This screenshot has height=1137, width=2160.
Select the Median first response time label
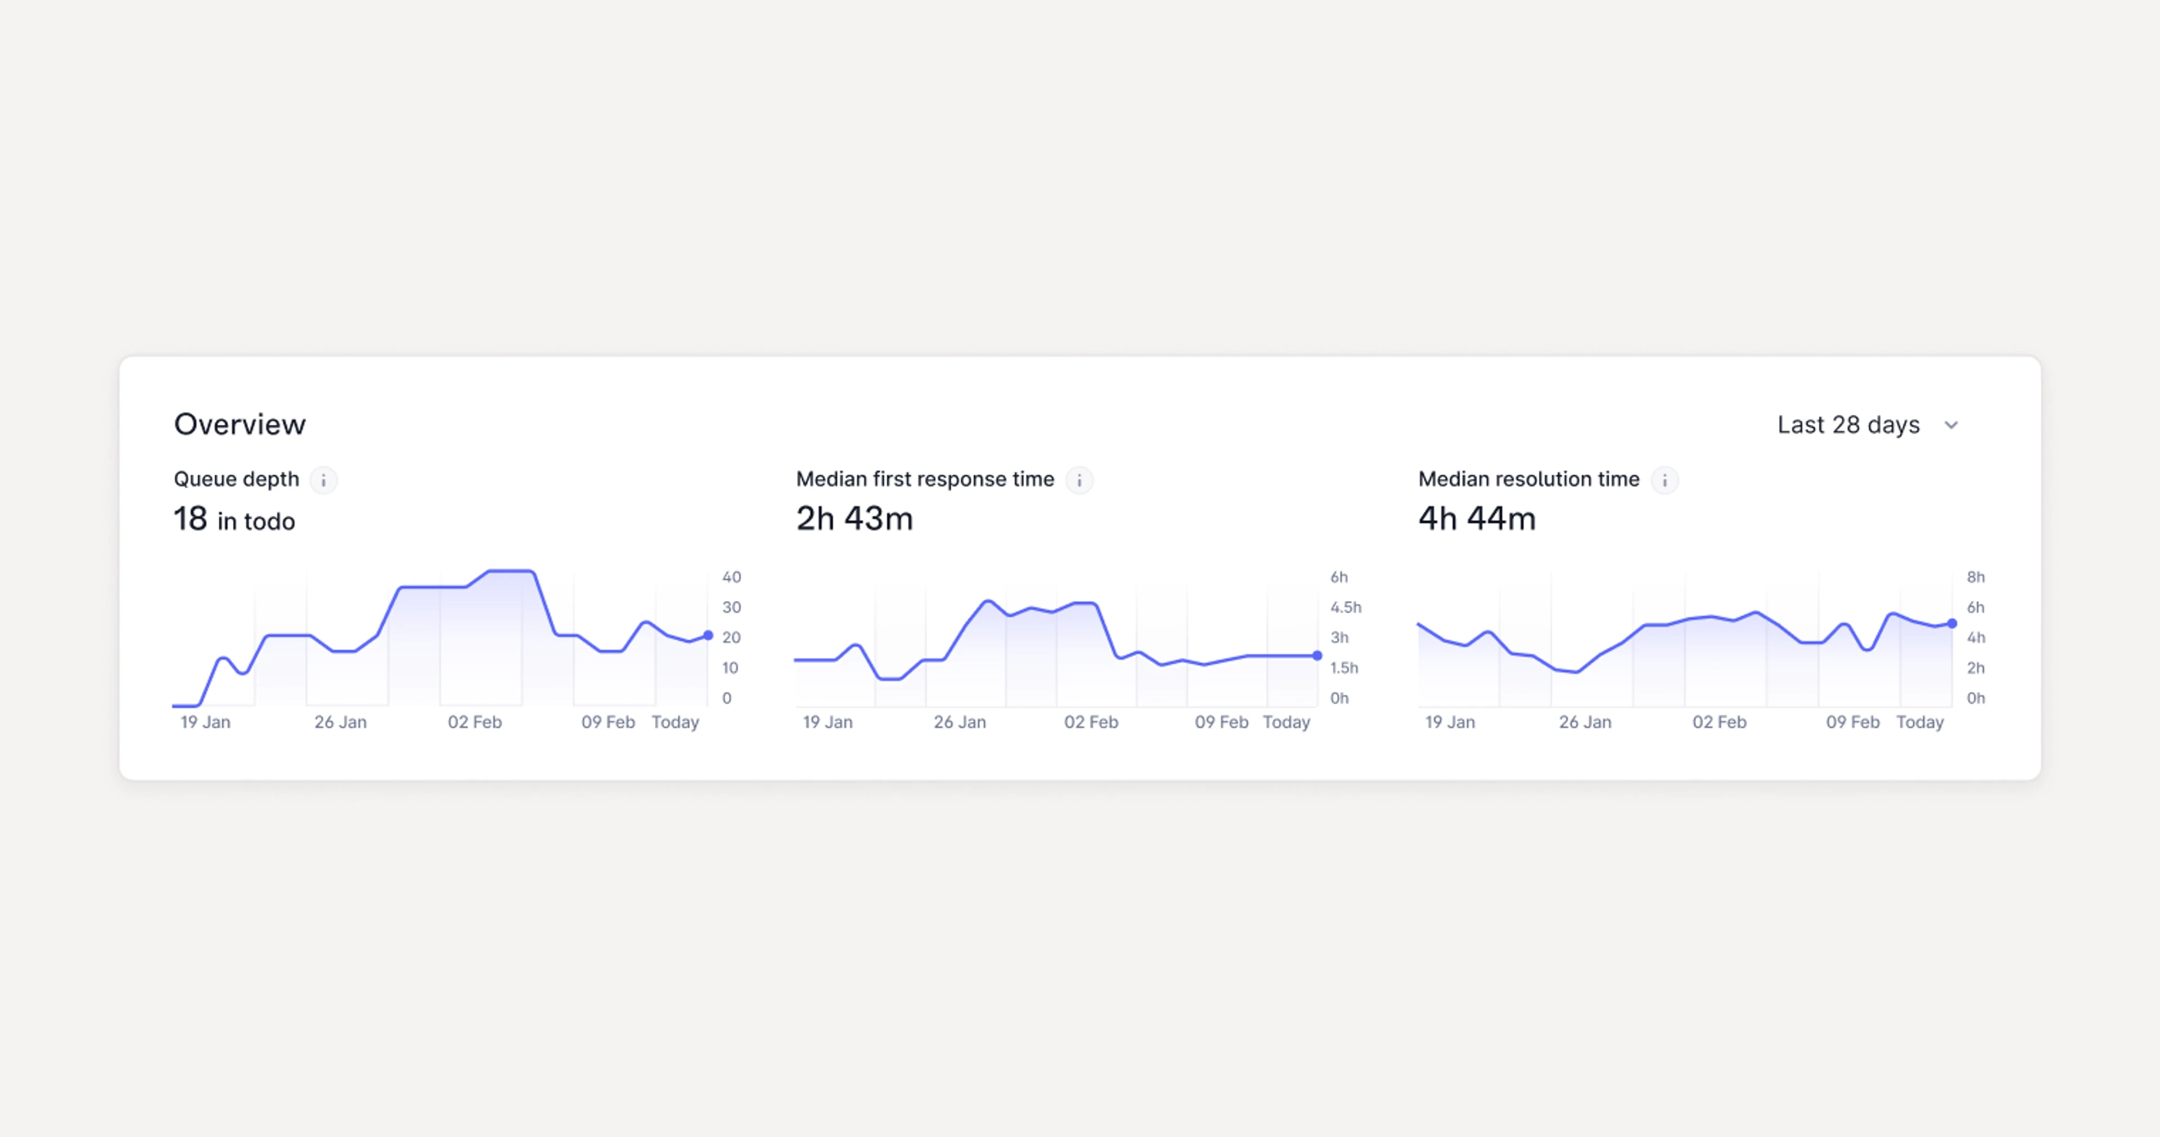(x=925, y=479)
